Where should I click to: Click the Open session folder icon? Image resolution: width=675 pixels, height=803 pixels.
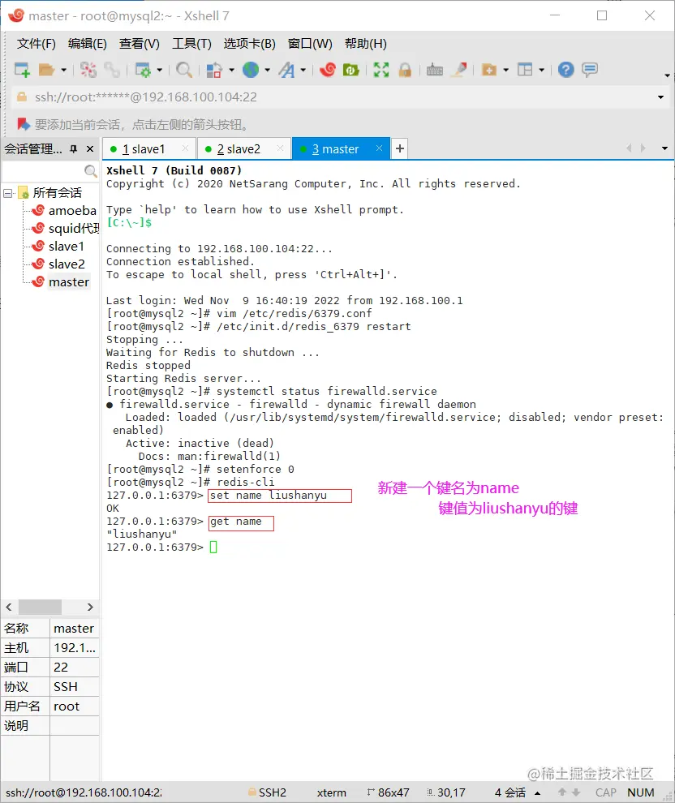tap(46, 70)
